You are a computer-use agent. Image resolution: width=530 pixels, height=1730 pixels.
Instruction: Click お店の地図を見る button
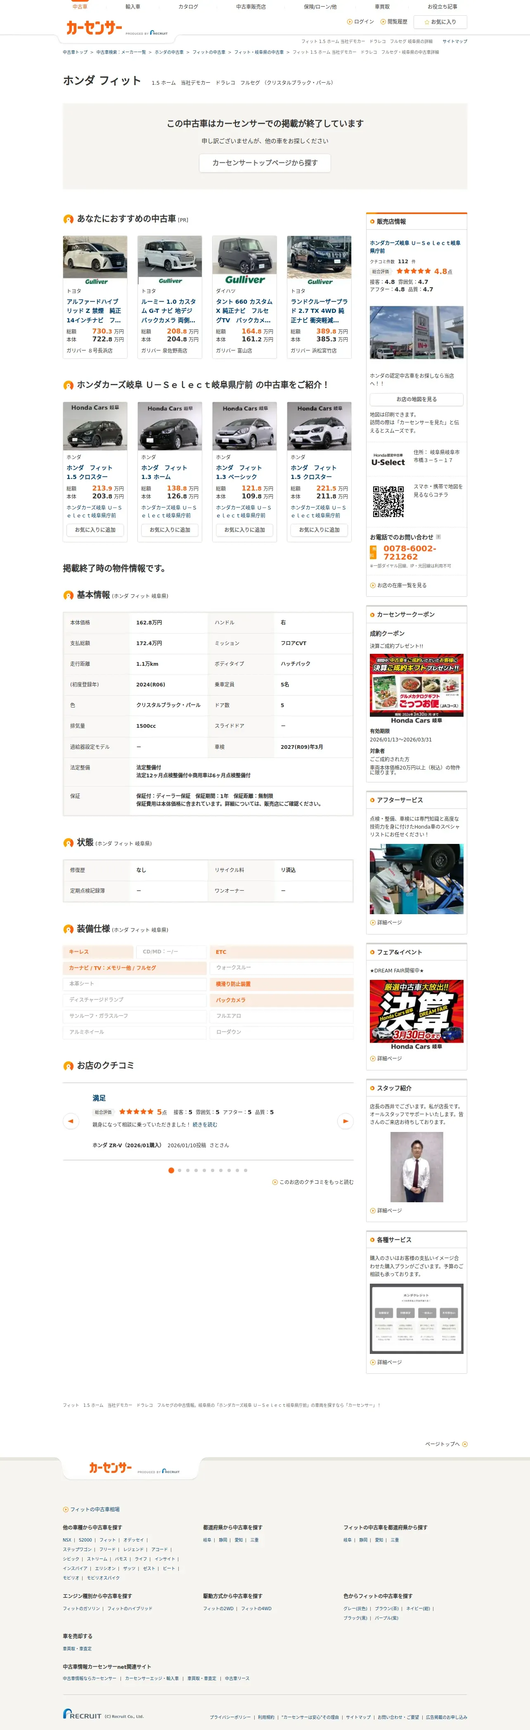click(x=416, y=399)
